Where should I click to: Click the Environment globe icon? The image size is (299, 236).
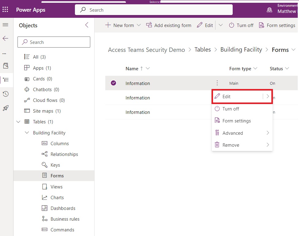click(269, 10)
